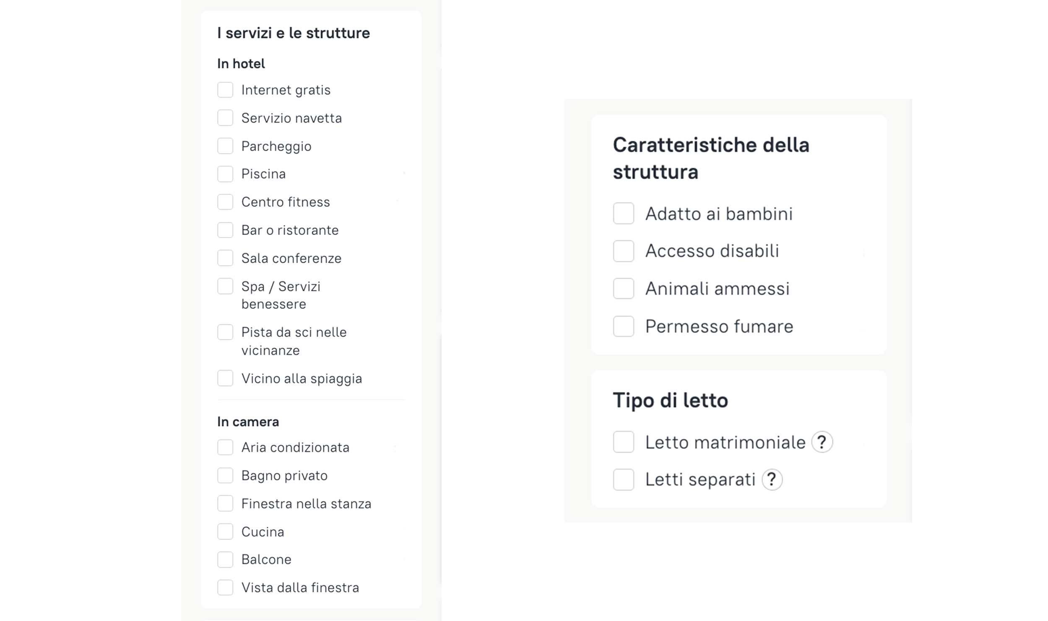Enable the Internet gratis checkbox
The height and width of the screenshot is (621, 1048).
(x=225, y=90)
